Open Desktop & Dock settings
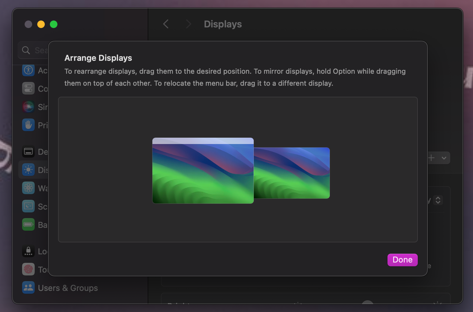This screenshot has height=312, width=473. 28,152
